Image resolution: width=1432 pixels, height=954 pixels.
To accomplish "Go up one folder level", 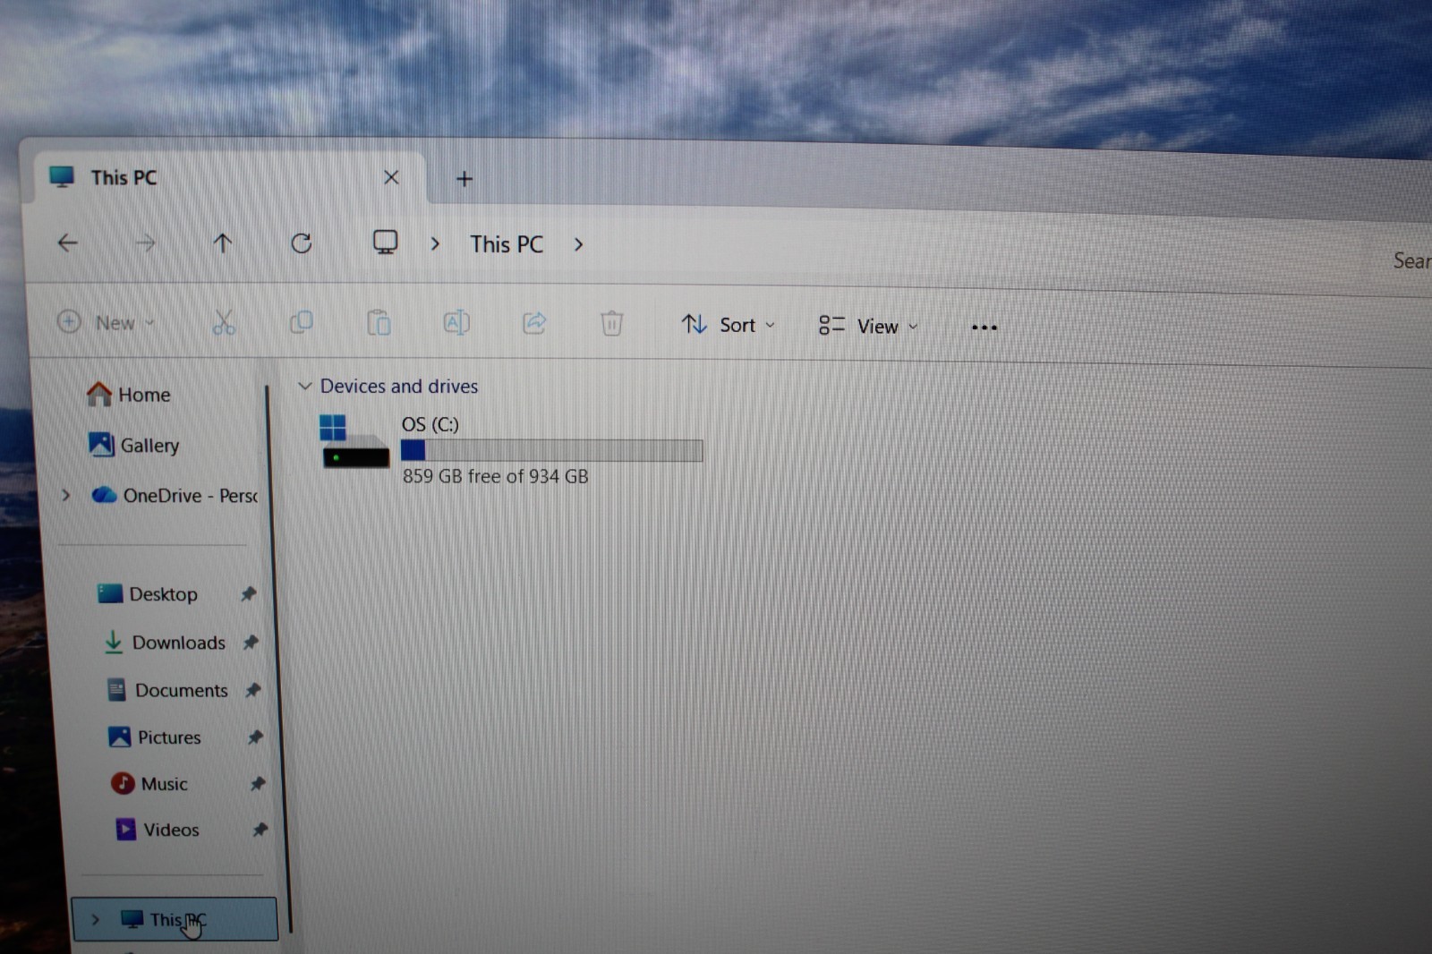I will tap(223, 243).
